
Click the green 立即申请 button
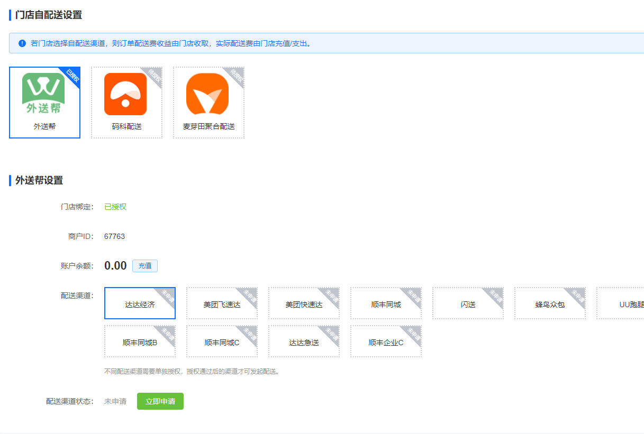160,401
